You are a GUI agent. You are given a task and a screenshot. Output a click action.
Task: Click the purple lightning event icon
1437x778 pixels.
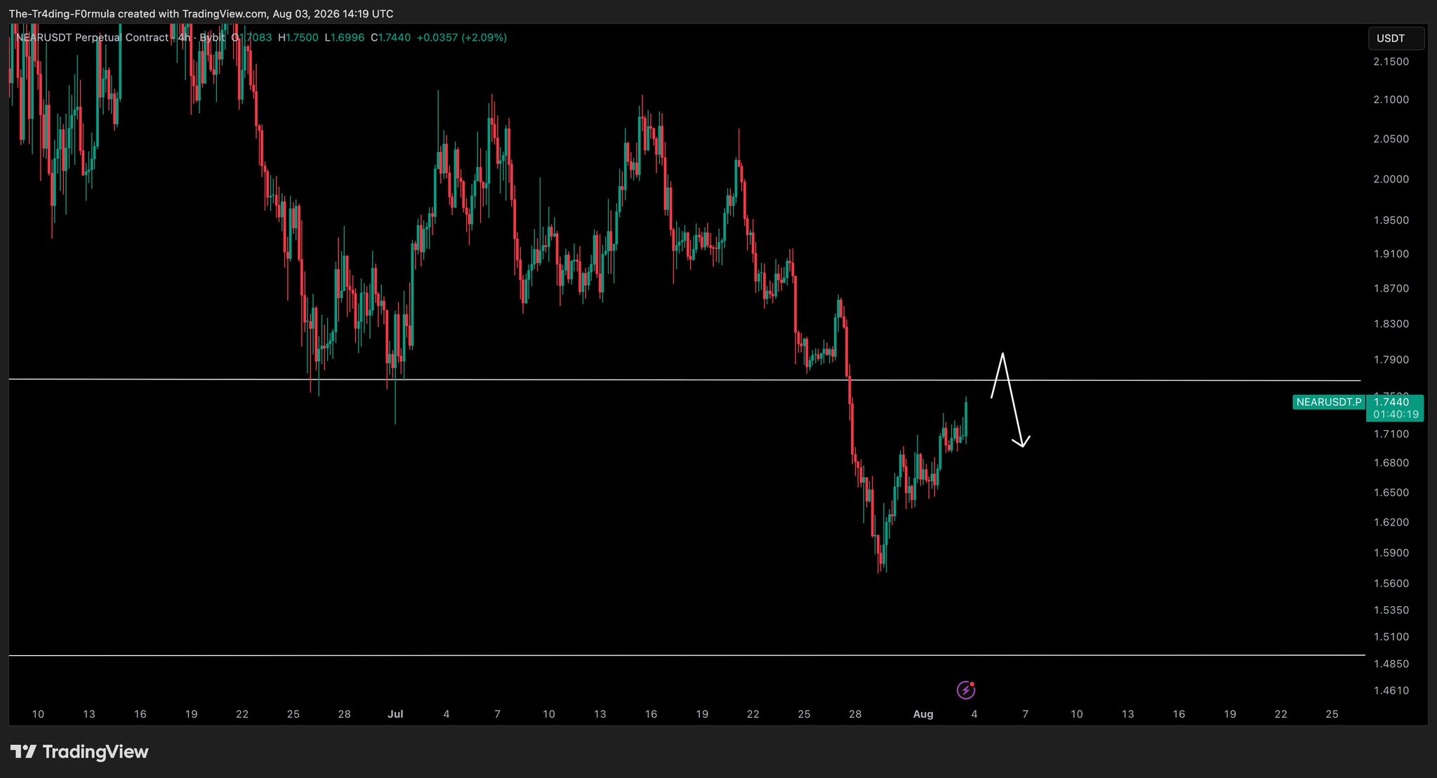966,690
